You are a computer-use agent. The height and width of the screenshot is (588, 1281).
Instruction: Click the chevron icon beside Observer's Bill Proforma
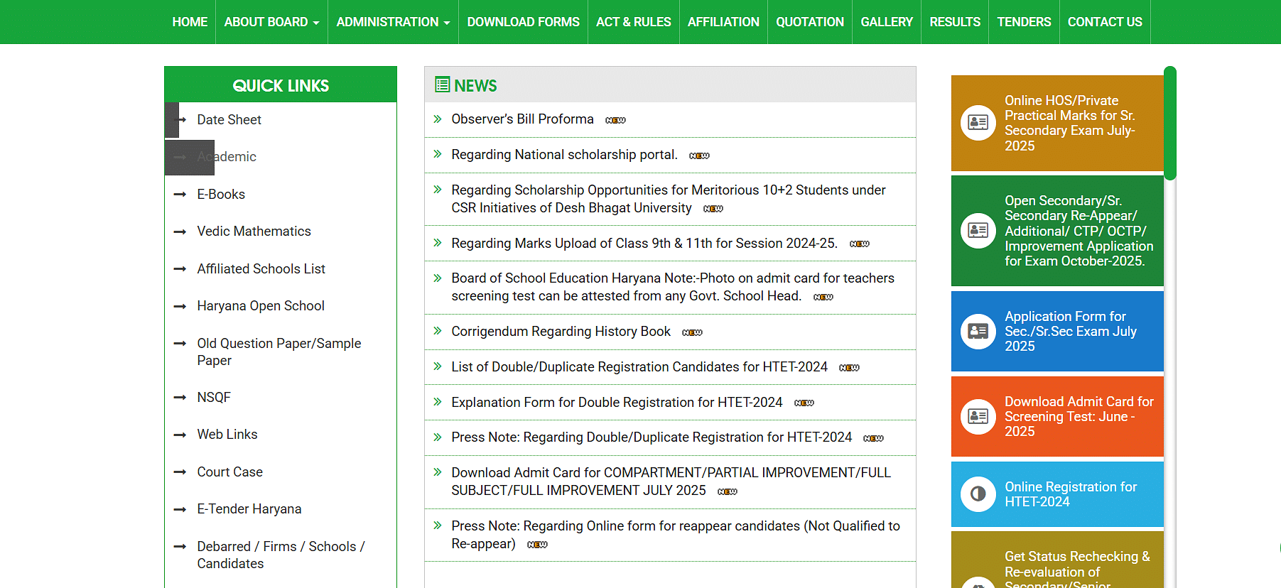(438, 119)
